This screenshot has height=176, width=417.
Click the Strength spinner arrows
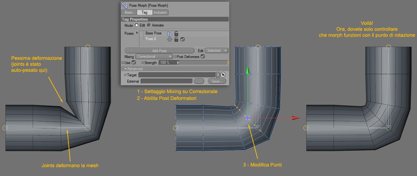point(178,63)
